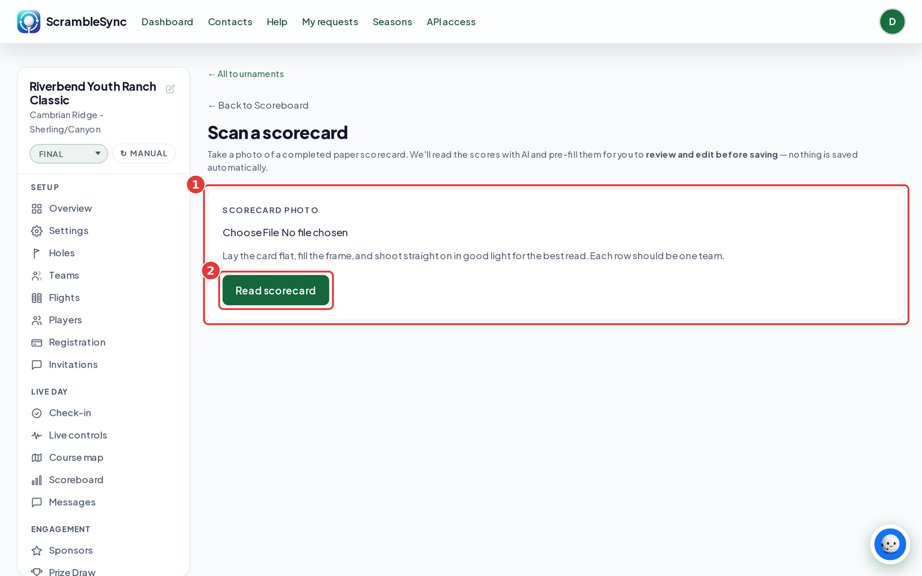Click the Course map icon
922x576 pixels.
(37, 458)
